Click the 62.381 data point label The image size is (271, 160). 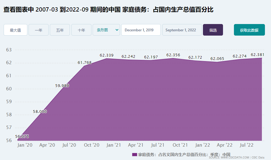coord(257,55)
